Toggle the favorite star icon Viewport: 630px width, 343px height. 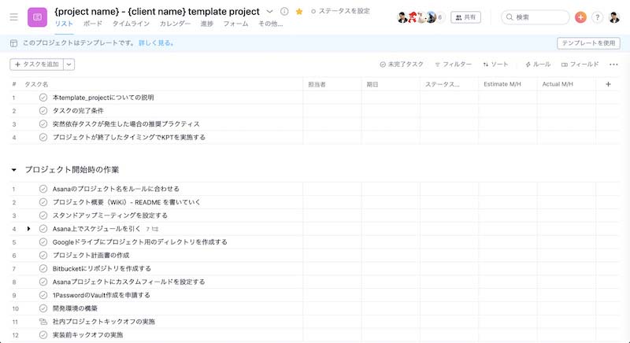(x=299, y=12)
